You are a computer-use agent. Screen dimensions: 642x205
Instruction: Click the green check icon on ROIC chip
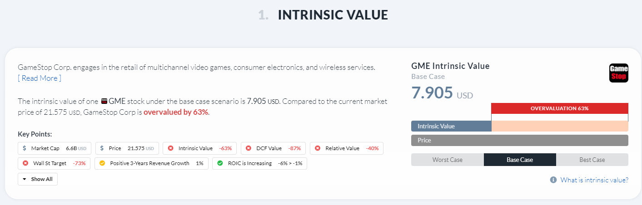[x=220, y=163]
